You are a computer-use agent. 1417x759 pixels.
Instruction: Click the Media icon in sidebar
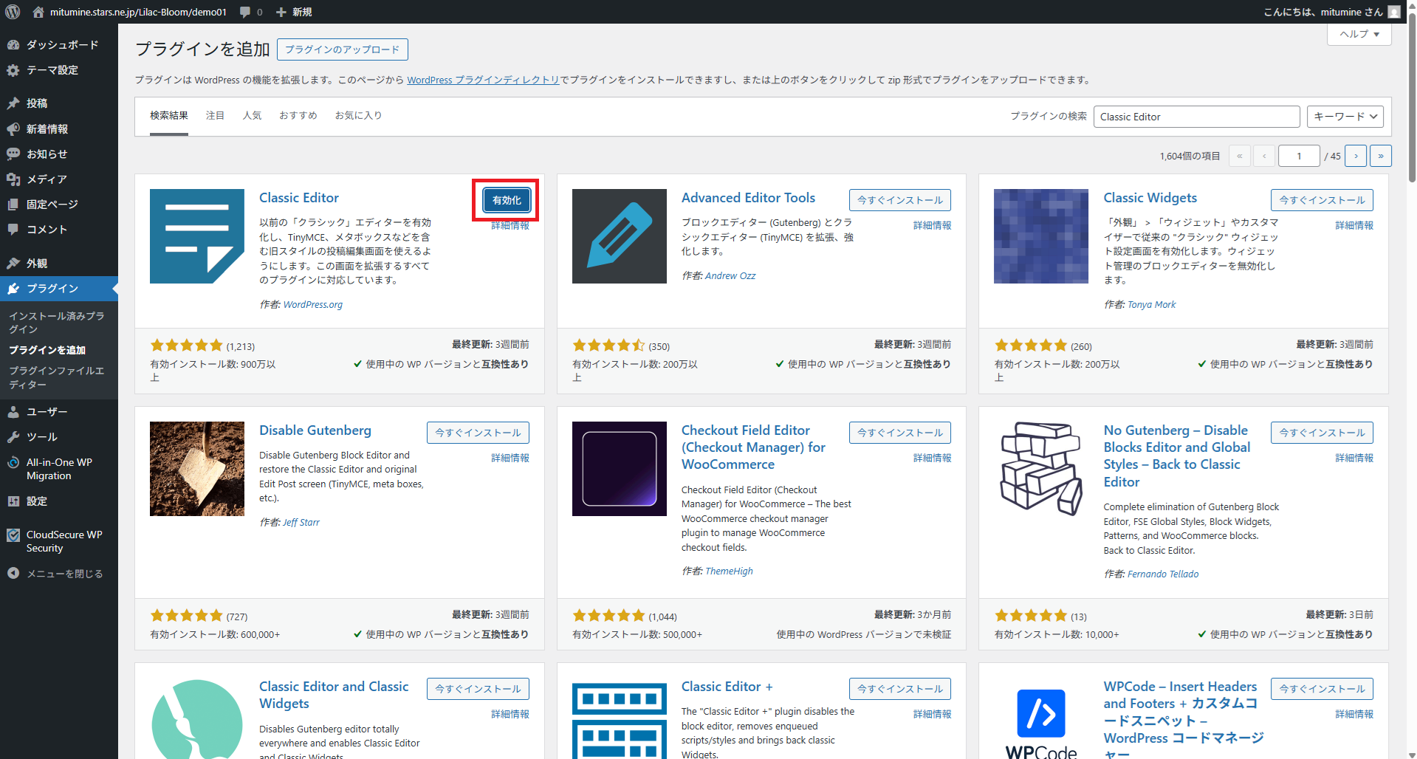(x=13, y=179)
